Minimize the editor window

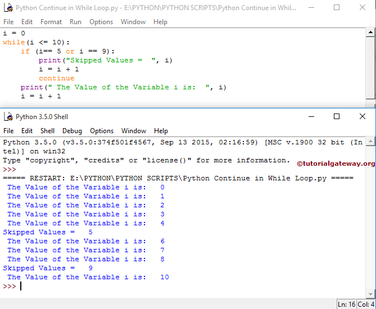pos(311,8)
